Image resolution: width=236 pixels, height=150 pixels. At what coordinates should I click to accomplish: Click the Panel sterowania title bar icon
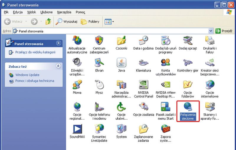[4, 5]
